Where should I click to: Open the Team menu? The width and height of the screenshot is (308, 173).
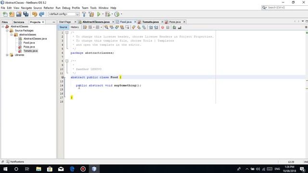click(x=85, y=8)
